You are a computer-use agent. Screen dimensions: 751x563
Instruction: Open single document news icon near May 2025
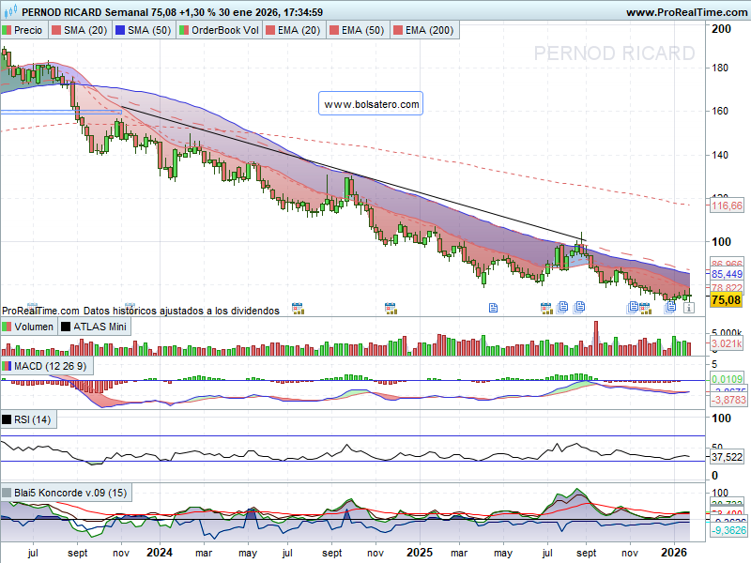pos(493,308)
